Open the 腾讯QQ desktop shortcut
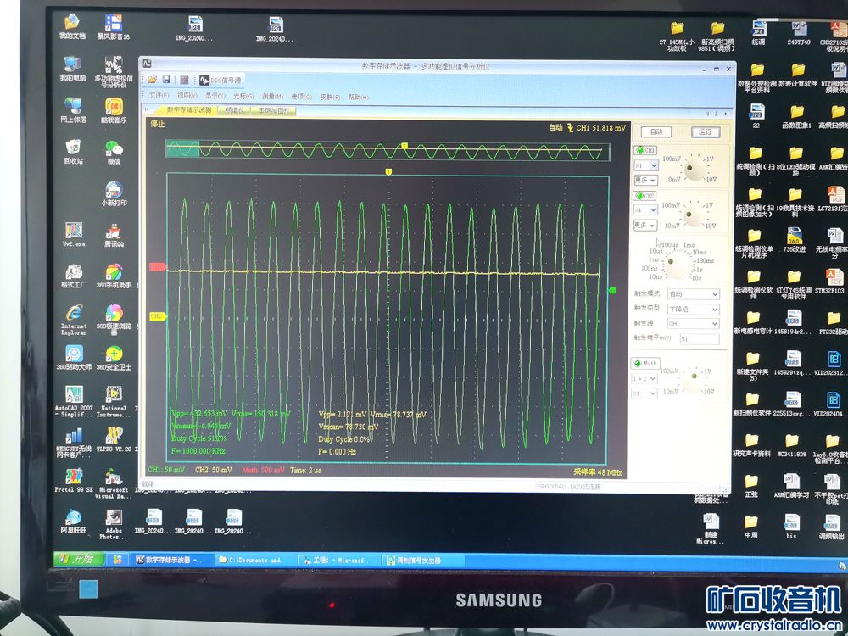The width and height of the screenshot is (848, 636). coord(114,232)
